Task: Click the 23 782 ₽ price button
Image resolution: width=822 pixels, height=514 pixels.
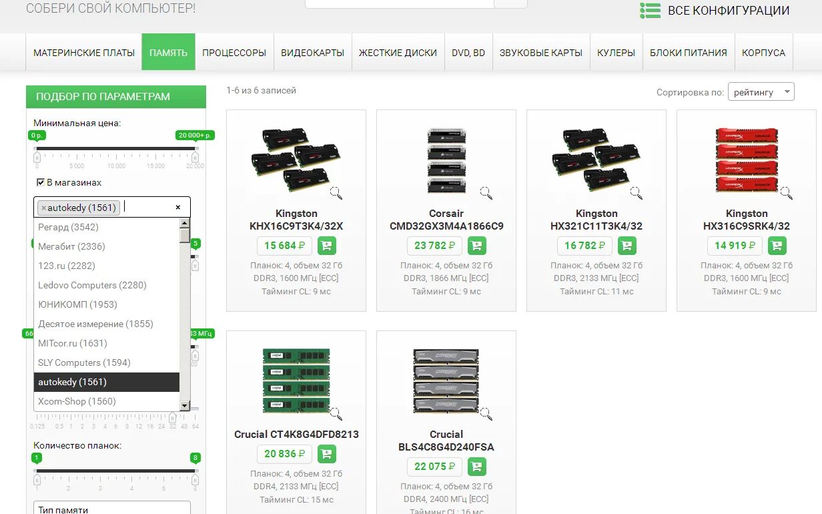Action: click(435, 246)
